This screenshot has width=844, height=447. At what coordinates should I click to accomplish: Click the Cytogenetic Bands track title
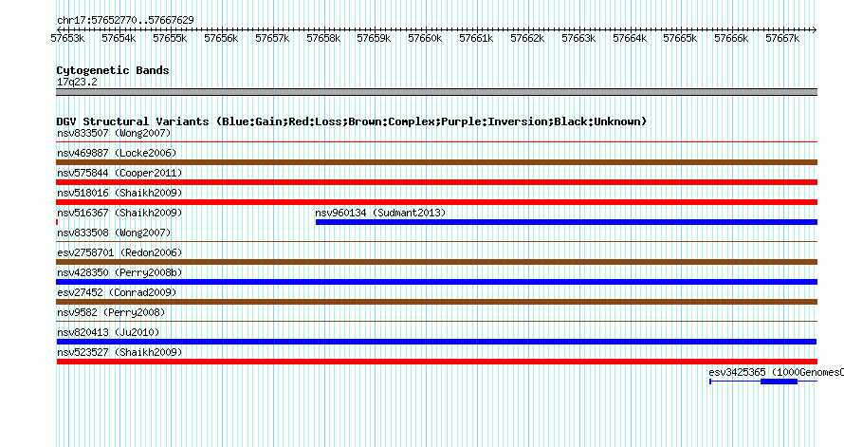pyautogui.click(x=113, y=70)
